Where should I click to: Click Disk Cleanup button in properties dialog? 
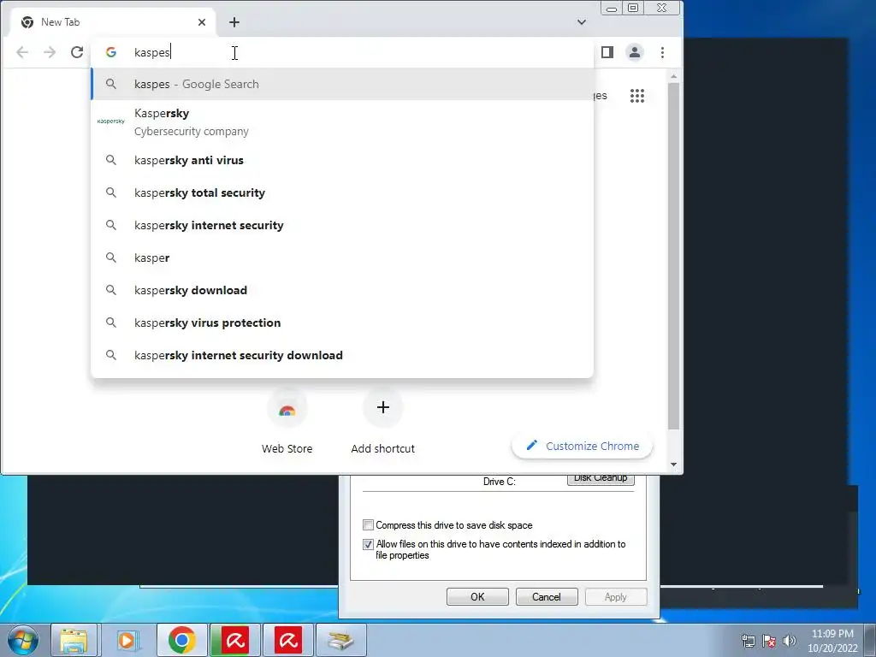coord(601,479)
